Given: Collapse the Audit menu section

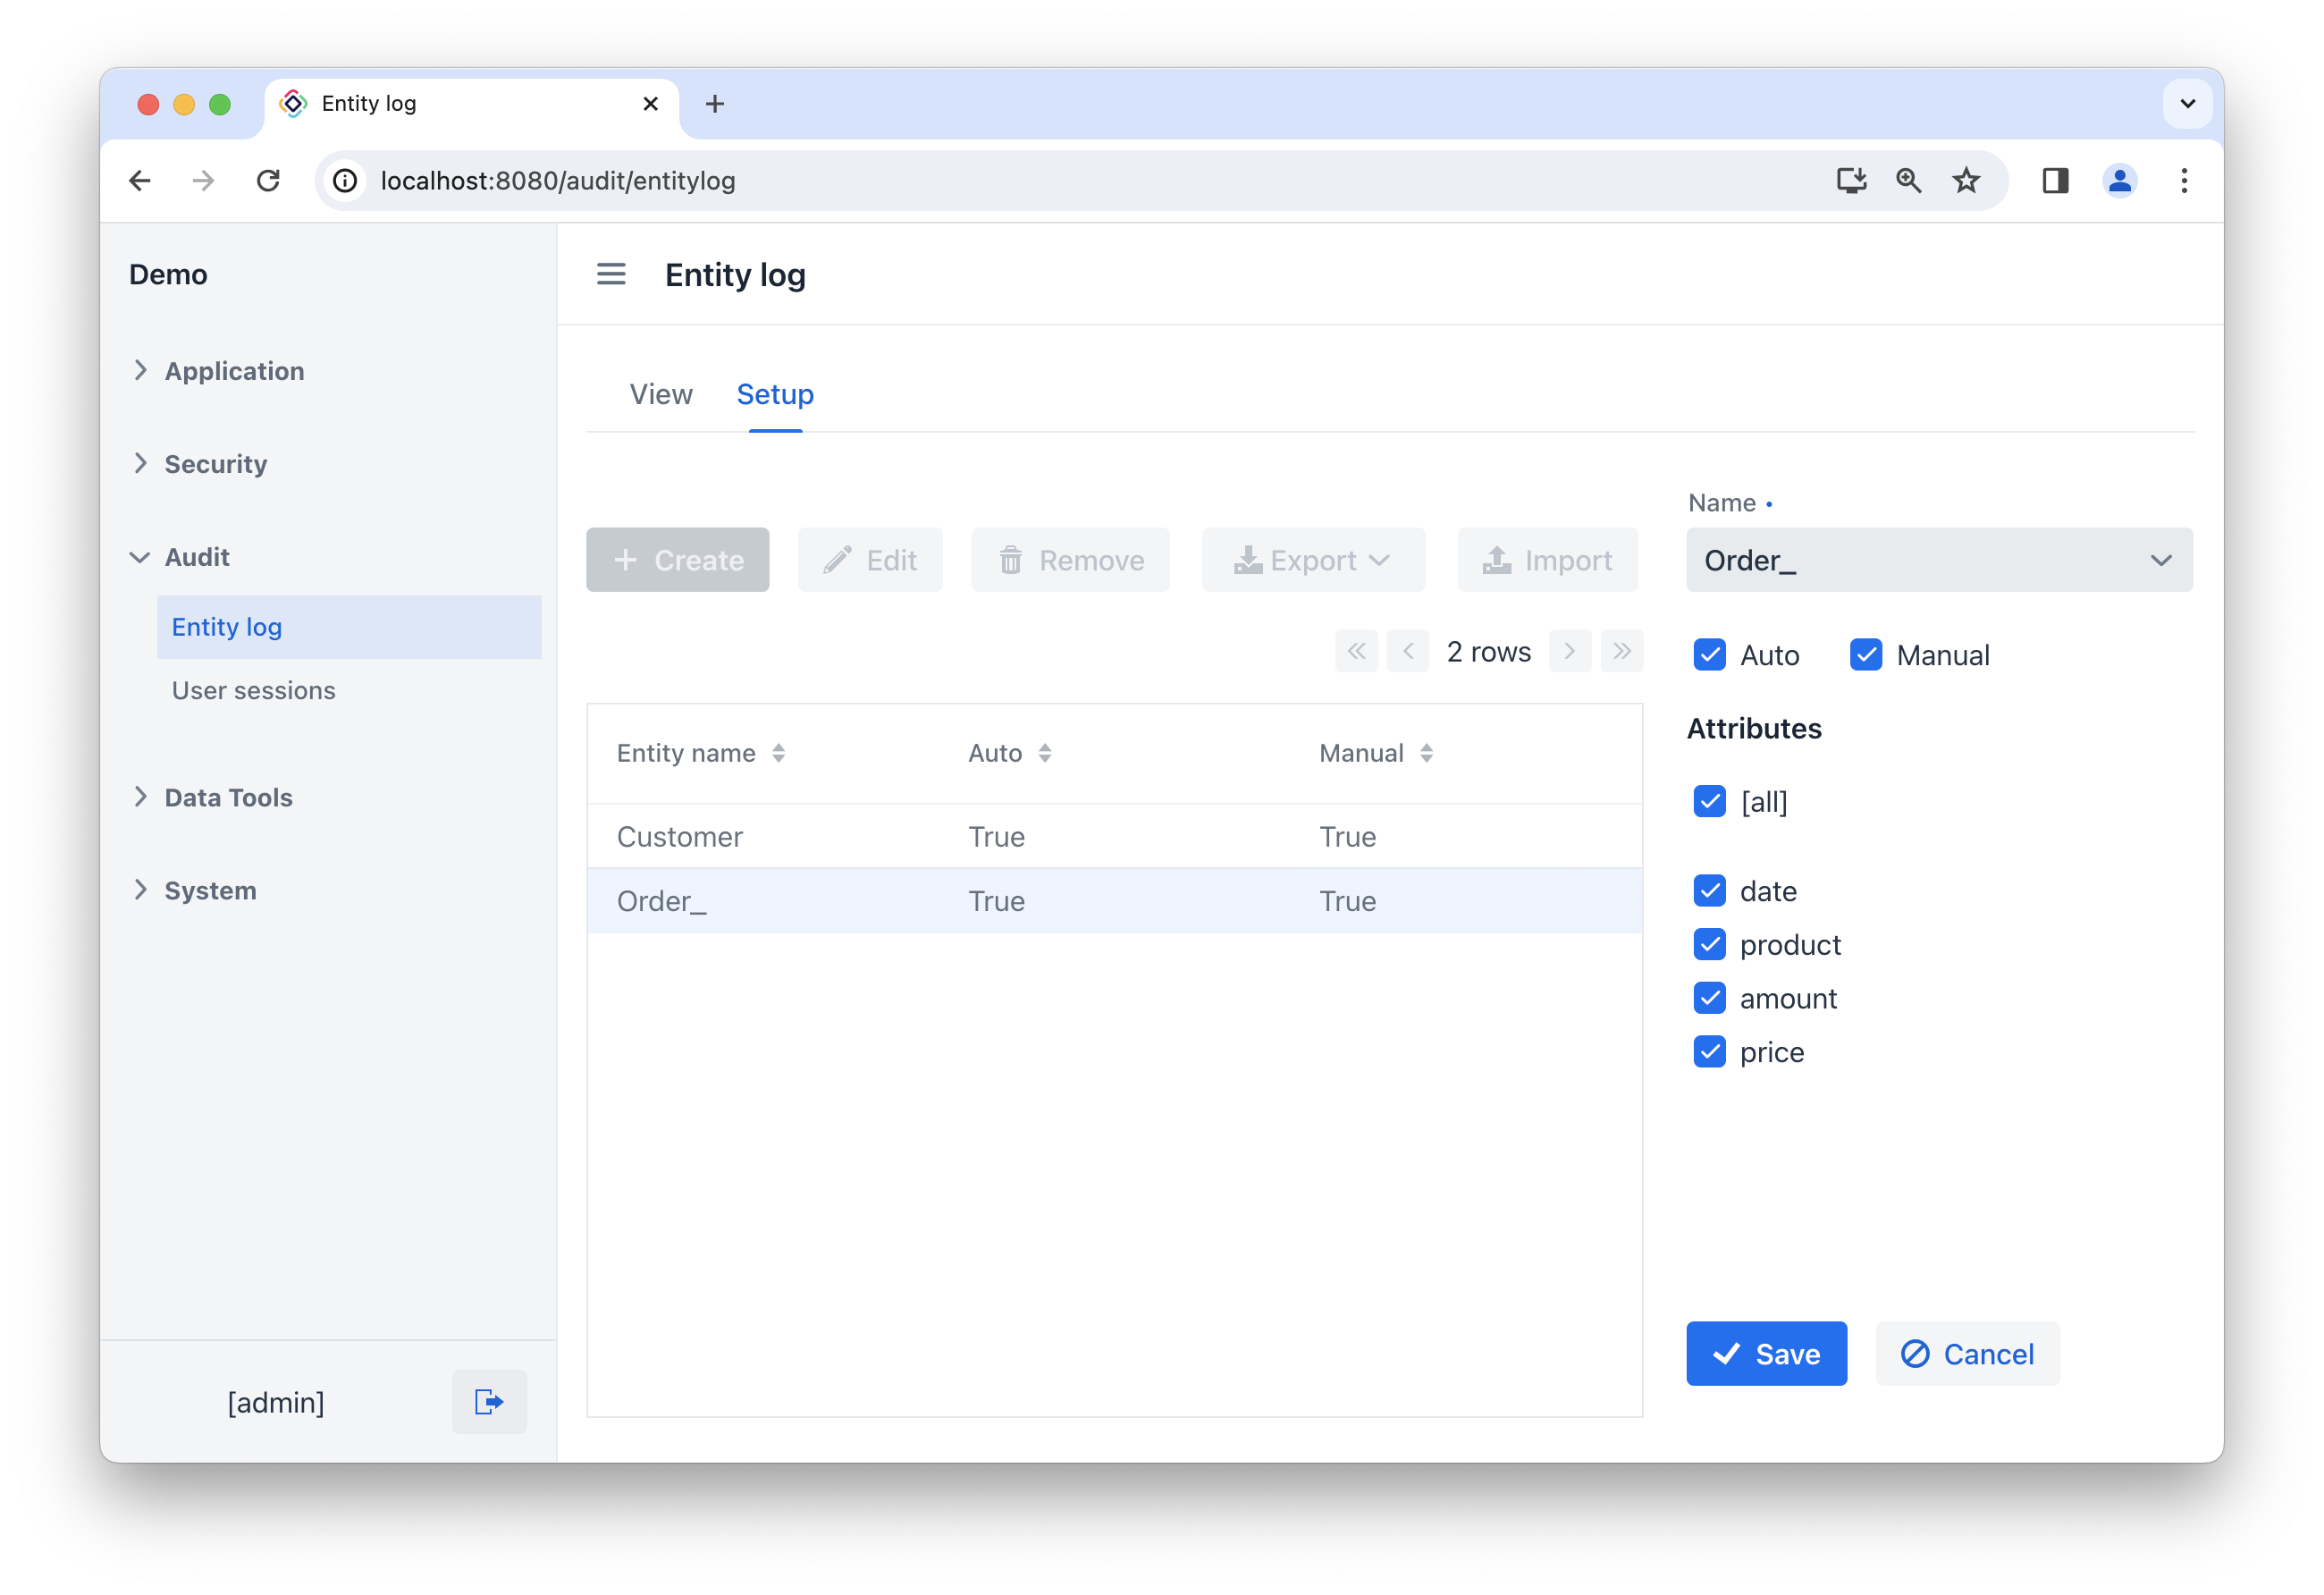Looking at the screenshot, I should [197, 557].
